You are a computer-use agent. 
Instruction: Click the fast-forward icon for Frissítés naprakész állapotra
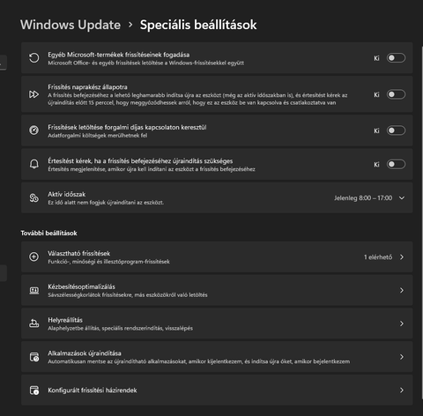tap(33, 94)
